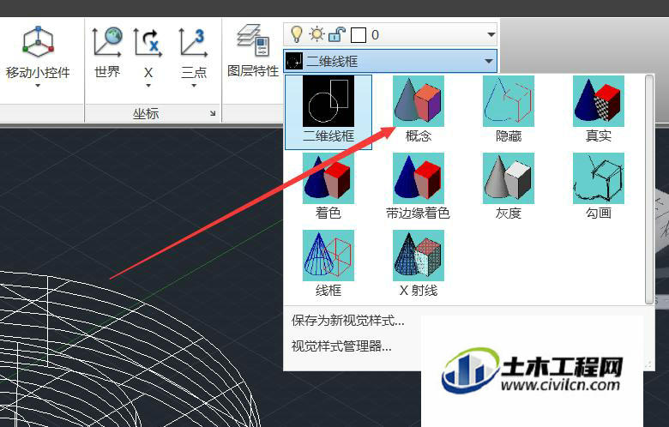Expand the 移动小控件 dropdown arrow
Screen dimensions: 669x427
point(38,86)
